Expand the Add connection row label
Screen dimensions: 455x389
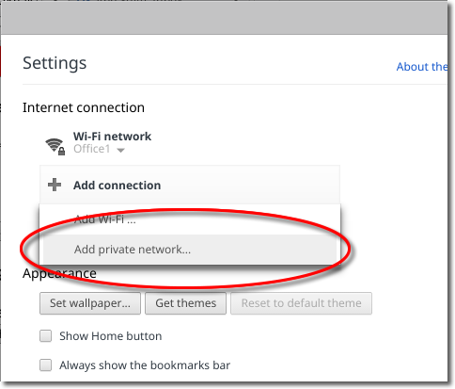click(117, 186)
